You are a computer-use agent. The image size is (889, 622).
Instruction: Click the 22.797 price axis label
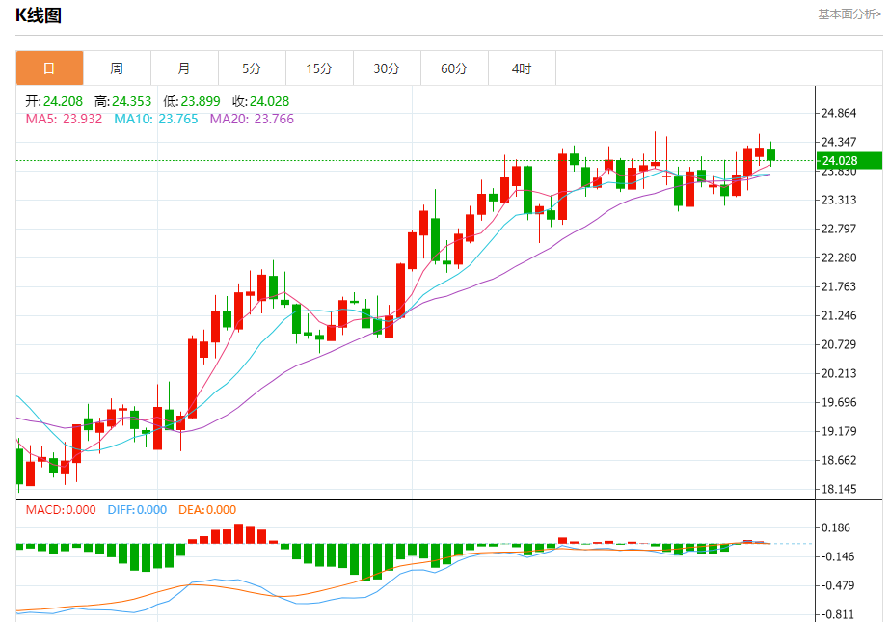tap(839, 229)
